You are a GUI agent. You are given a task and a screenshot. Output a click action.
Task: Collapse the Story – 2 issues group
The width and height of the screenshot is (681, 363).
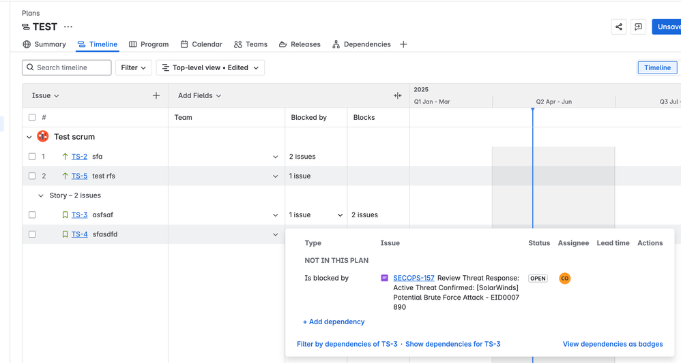point(41,195)
